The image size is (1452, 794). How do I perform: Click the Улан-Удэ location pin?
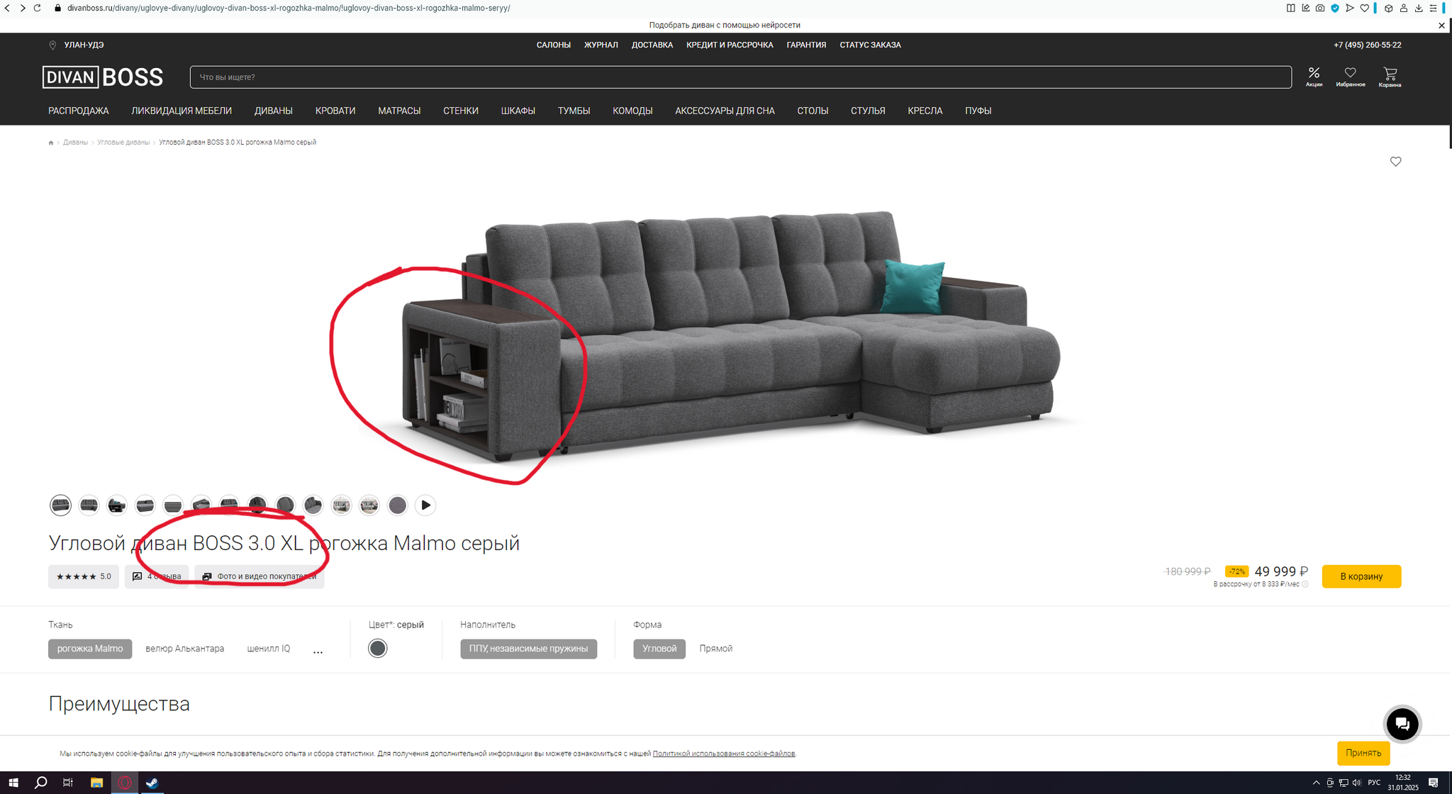(x=52, y=45)
